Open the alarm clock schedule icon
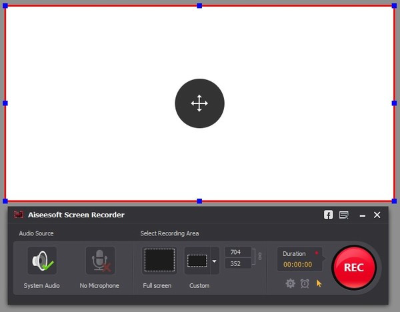The image size is (400, 312). [305, 283]
